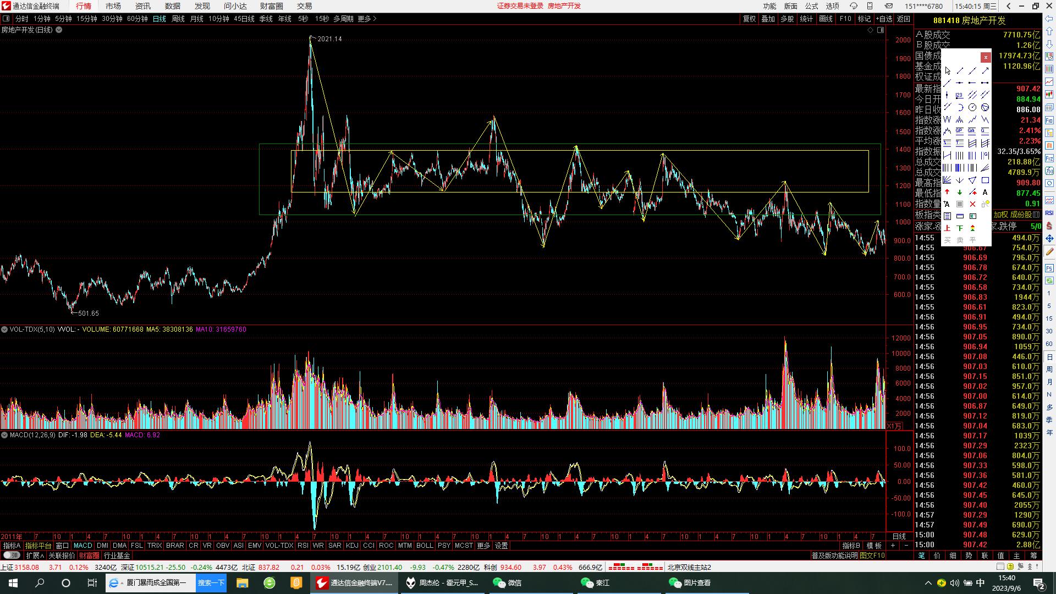Viewport: 1056px width, 594px height.
Task: Switch chart period to 分时
Action: (x=21, y=19)
